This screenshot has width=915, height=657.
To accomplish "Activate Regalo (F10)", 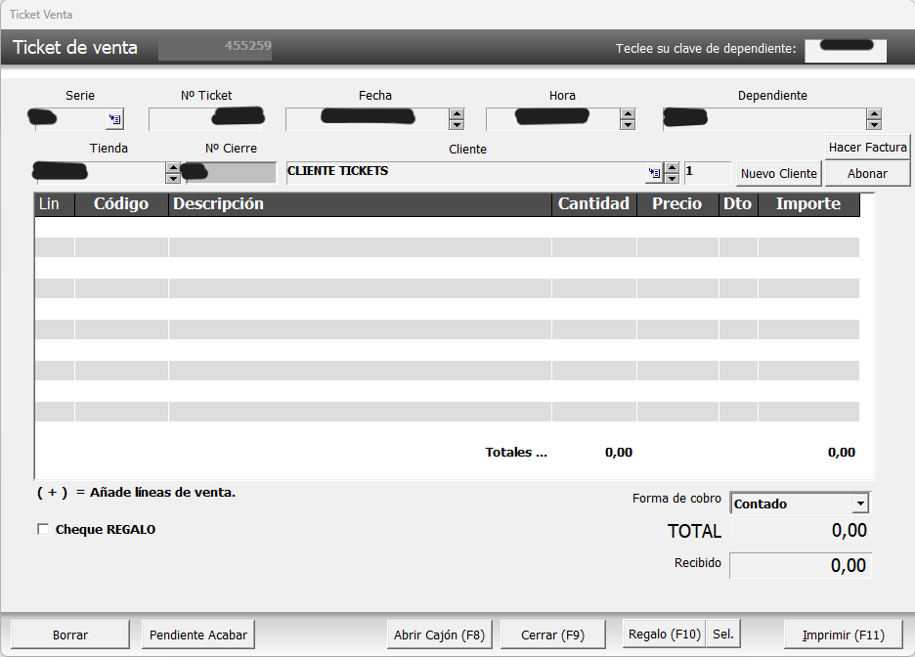I will [663, 634].
